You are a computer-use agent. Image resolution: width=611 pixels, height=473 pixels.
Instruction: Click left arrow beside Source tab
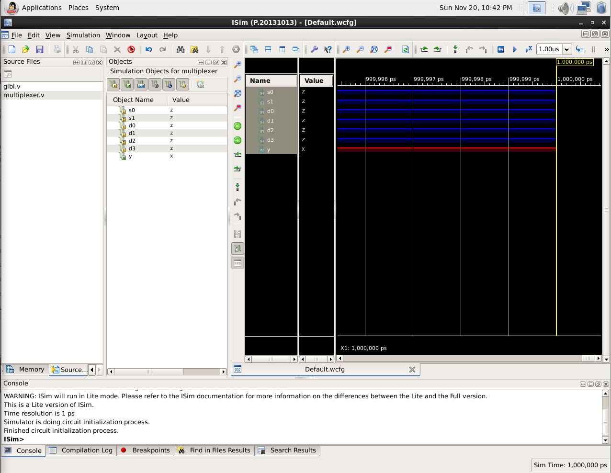tap(92, 370)
